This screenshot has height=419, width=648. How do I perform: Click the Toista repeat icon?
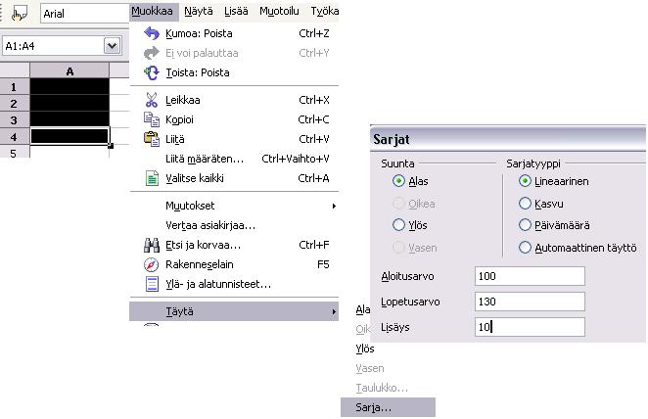point(152,72)
